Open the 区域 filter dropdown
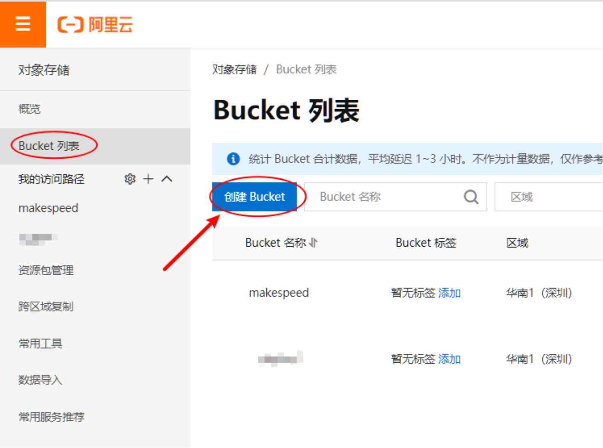The width and height of the screenshot is (603, 448). 548,197
